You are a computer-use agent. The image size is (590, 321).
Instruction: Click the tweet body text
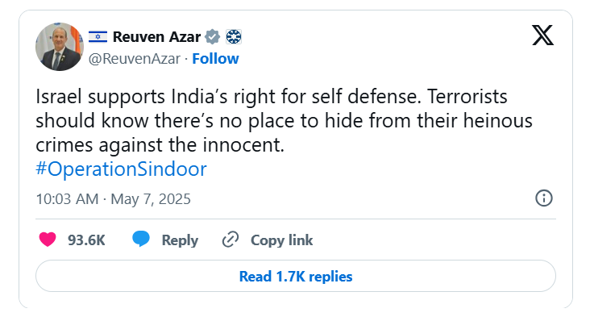(x=284, y=121)
